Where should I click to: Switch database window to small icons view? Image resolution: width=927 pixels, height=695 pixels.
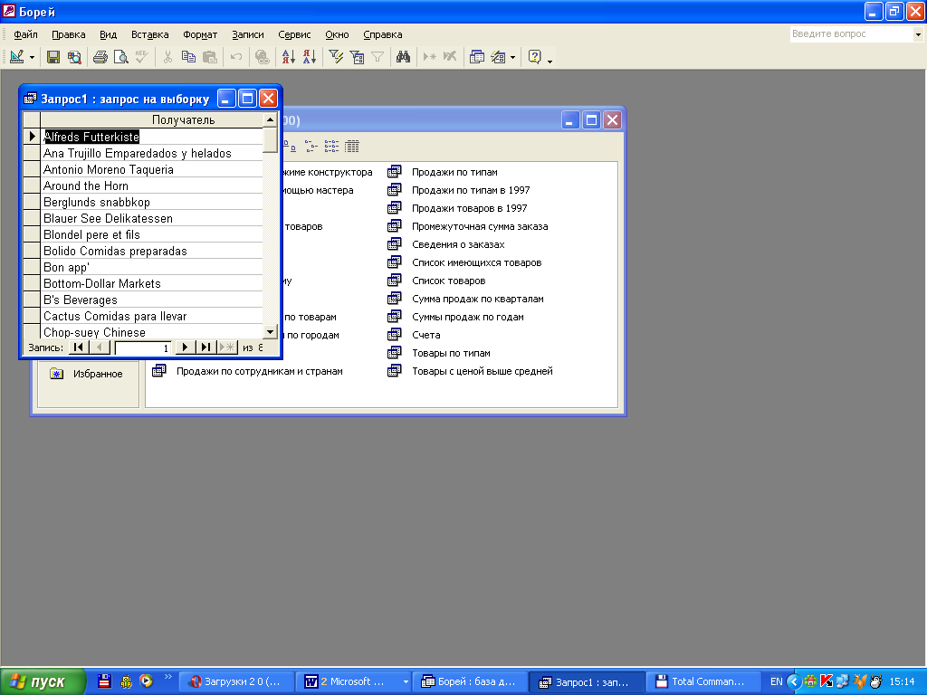(x=311, y=146)
